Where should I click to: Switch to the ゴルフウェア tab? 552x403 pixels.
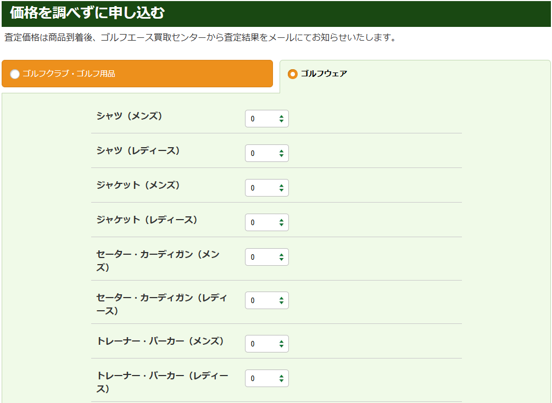[x=415, y=74]
